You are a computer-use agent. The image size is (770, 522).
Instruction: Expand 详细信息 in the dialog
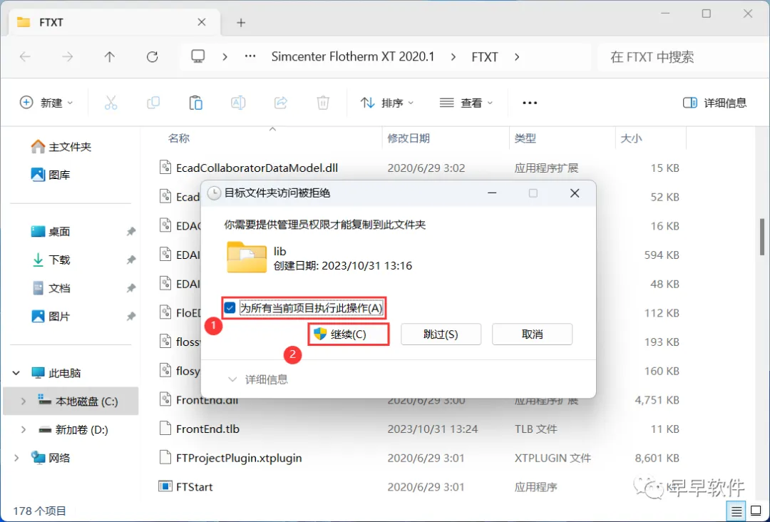258,379
